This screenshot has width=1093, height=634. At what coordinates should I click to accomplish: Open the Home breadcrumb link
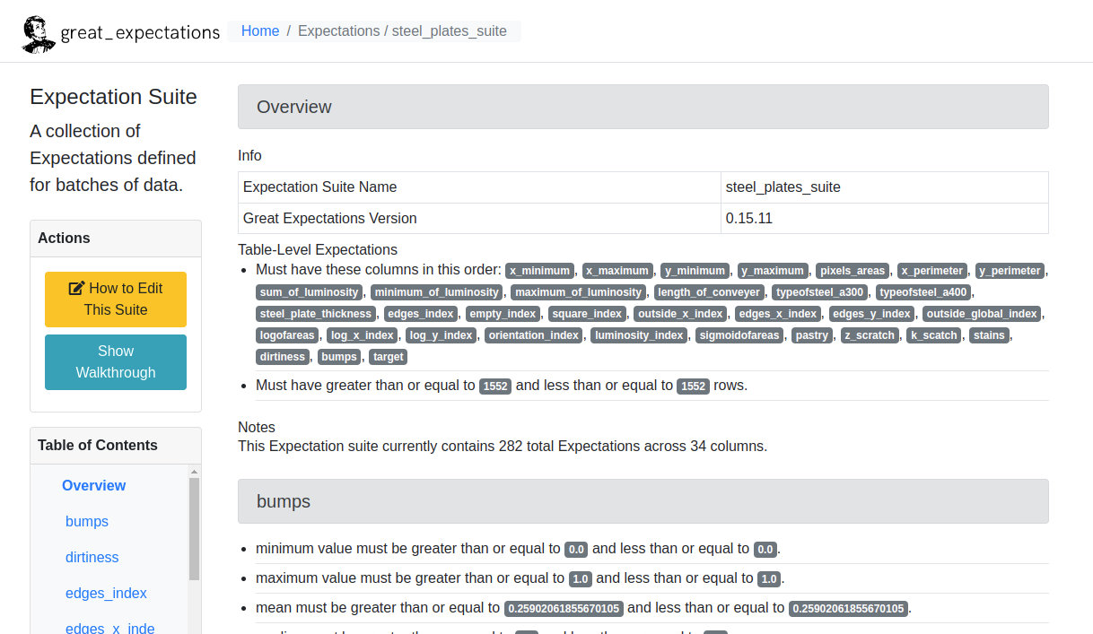[x=260, y=31]
